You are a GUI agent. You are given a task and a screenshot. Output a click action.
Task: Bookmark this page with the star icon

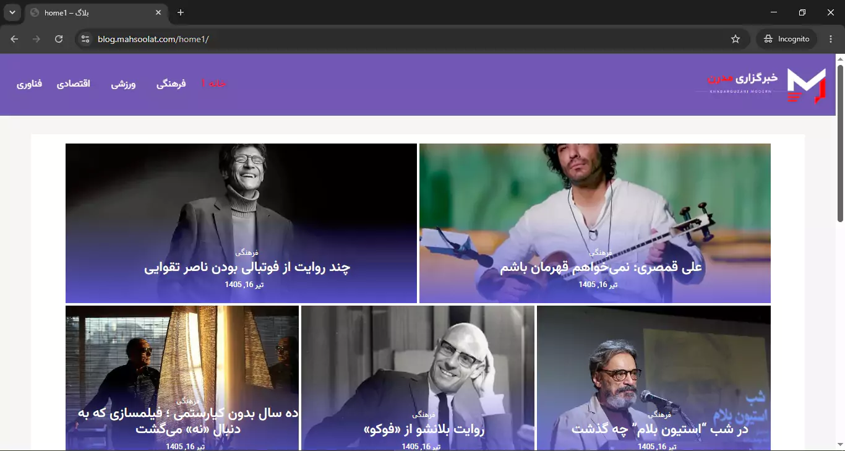(x=736, y=39)
